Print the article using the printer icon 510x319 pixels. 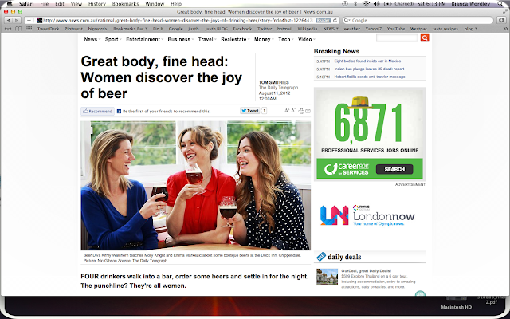301,112
